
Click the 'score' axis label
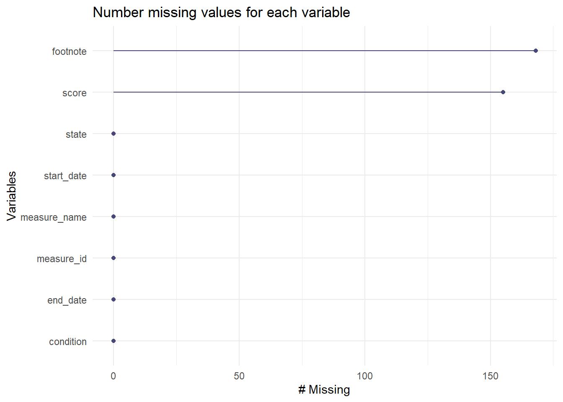pyautogui.click(x=74, y=93)
